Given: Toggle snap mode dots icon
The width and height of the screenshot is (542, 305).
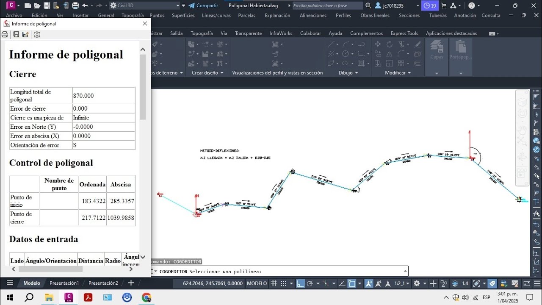Looking at the screenshot, I should (x=284, y=283).
